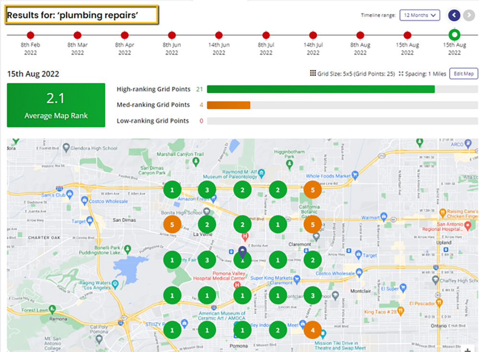
Task: Open the Timeline range 12 Months dropdown
Action: 420,15
